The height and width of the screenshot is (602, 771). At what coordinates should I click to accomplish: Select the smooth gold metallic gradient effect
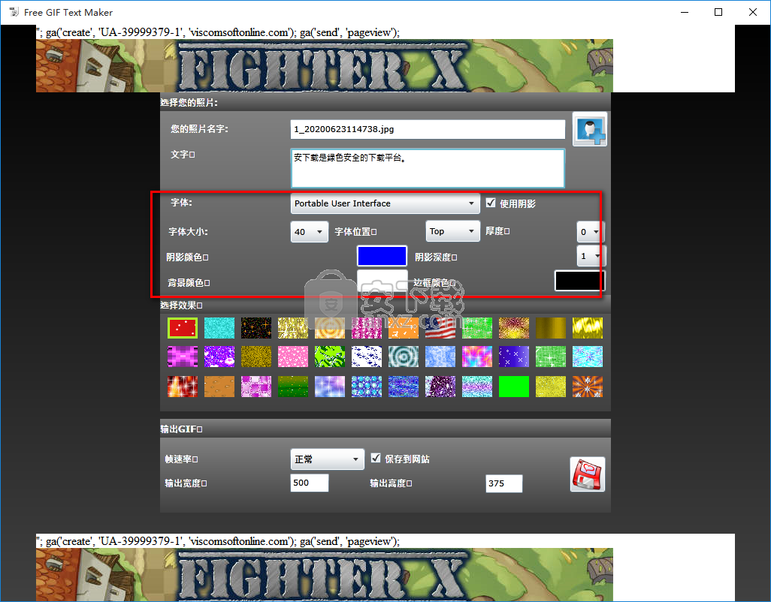pyautogui.click(x=551, y=328)
